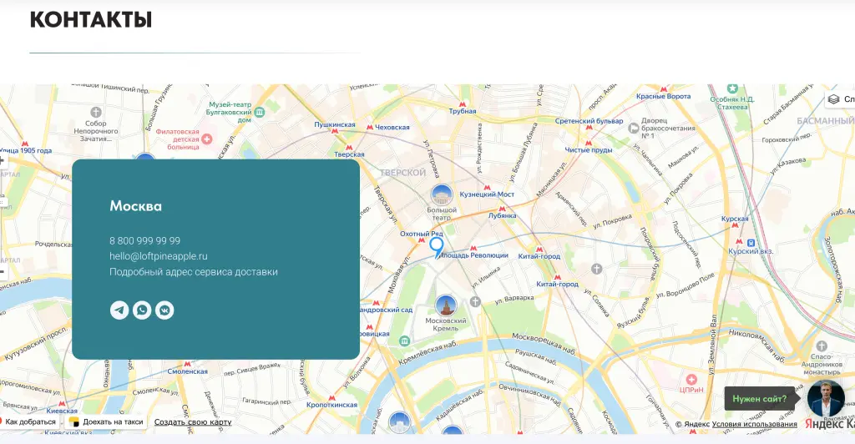Click the Смоленская metro station icon
Screen dimensions: 855x444
pos(187,364)
